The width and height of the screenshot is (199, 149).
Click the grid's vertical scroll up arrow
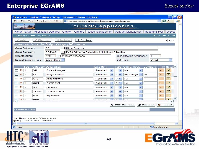point(175,66)
